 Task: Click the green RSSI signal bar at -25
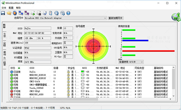point(83,72)
